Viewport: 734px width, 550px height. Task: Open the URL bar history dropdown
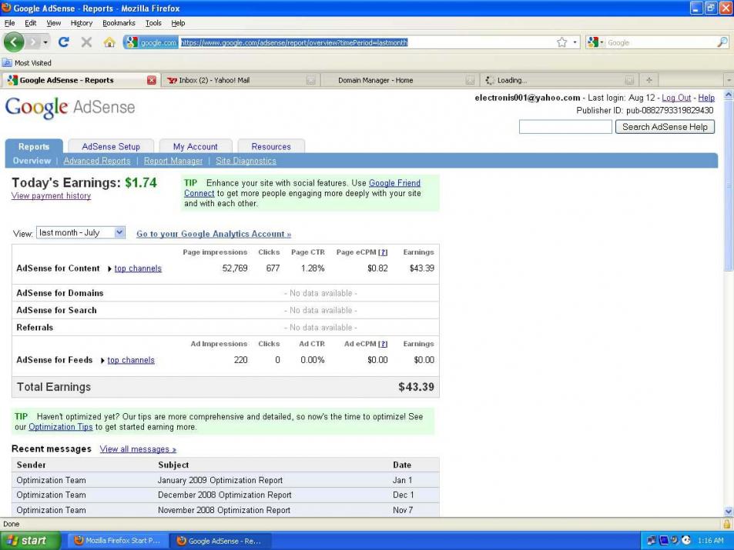(575, 42)
